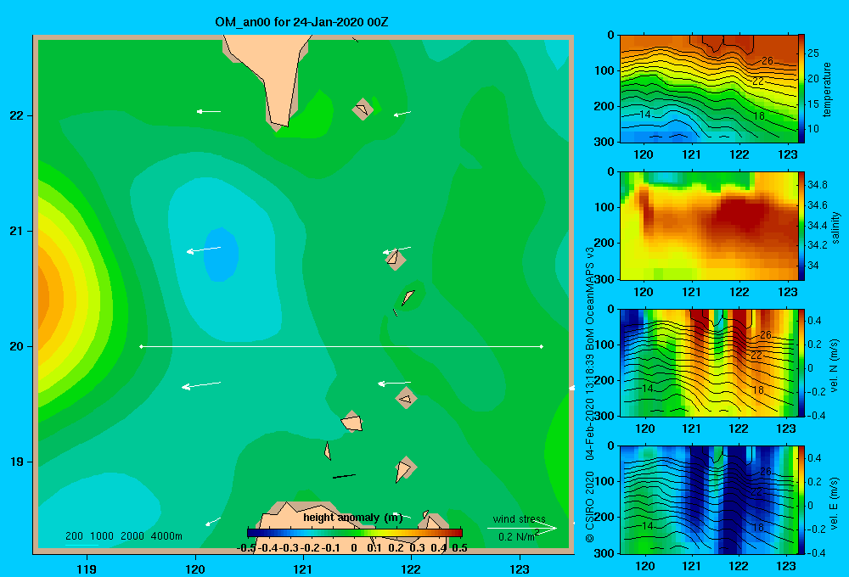Click the temperature color scale bar

(801, 89)
